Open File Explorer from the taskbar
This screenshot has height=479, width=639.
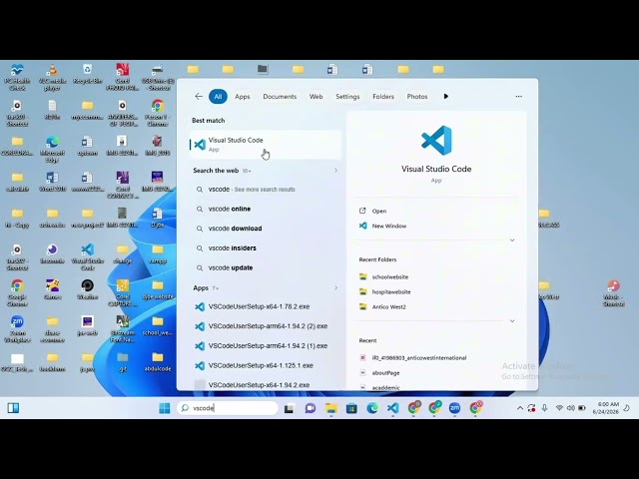pyautogui.click(x=331, y=408)
